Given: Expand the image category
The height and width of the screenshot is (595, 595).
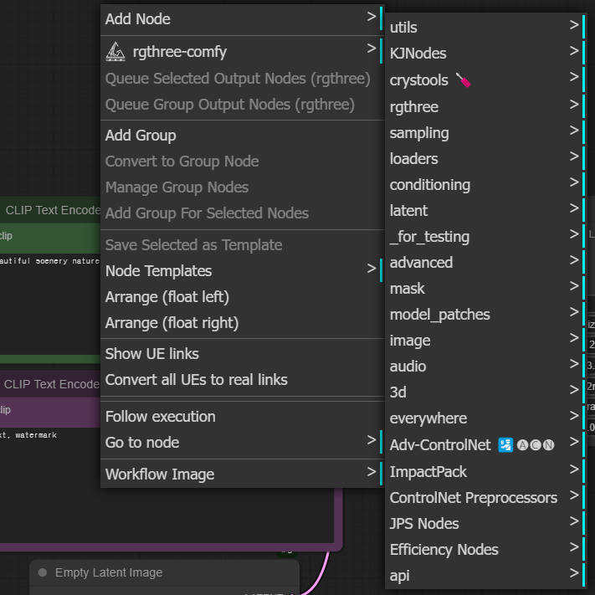Looking at the screenshot, I should pos(487,341).
